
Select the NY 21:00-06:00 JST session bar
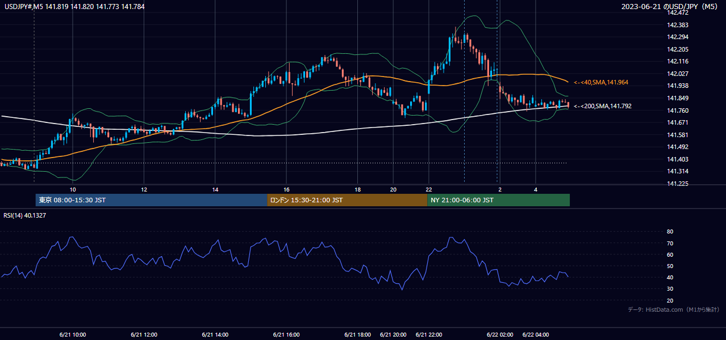point(498,200)
